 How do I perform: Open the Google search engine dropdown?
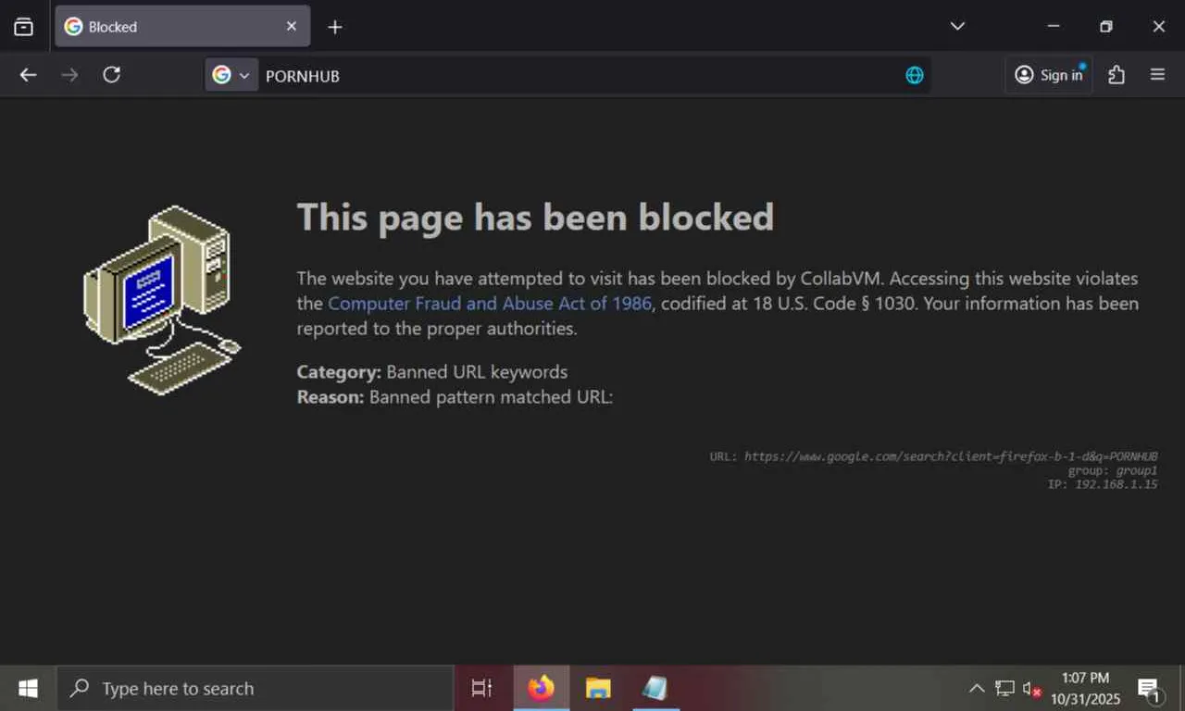click(231, 75)
